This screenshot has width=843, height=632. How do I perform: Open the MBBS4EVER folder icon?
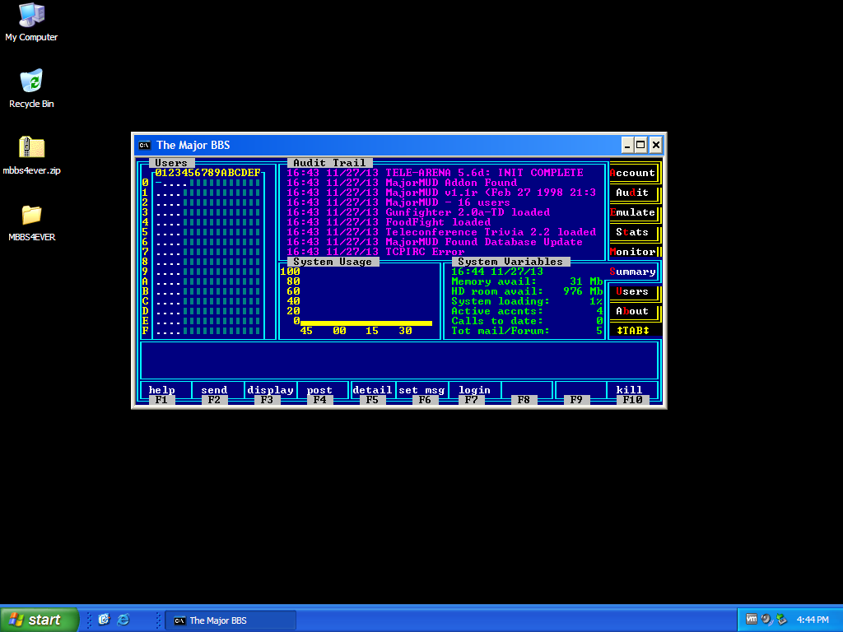click(x=31, y=215)
